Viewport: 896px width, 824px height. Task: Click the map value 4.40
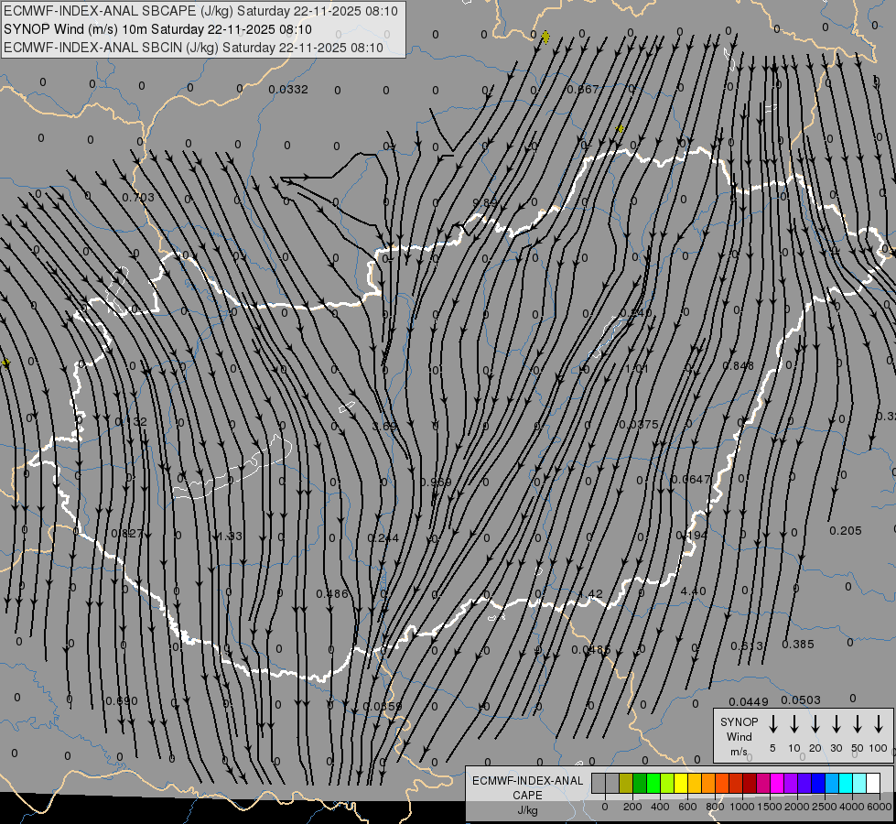pos(693,591)
